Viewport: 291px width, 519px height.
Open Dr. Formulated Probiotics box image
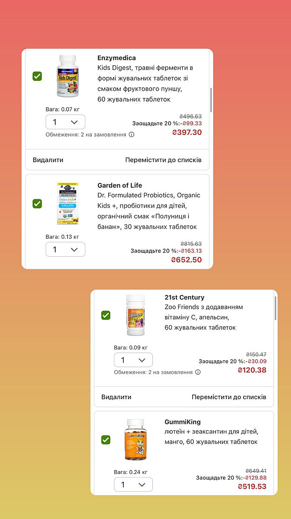click(66, 203)
